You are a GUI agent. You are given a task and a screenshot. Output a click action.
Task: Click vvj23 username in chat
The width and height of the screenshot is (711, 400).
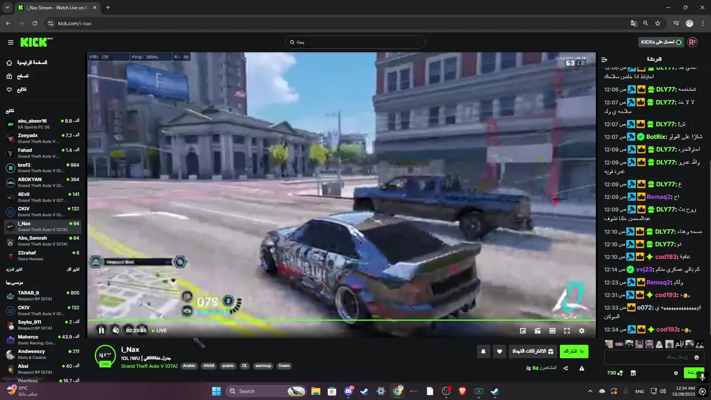point(644,269)
